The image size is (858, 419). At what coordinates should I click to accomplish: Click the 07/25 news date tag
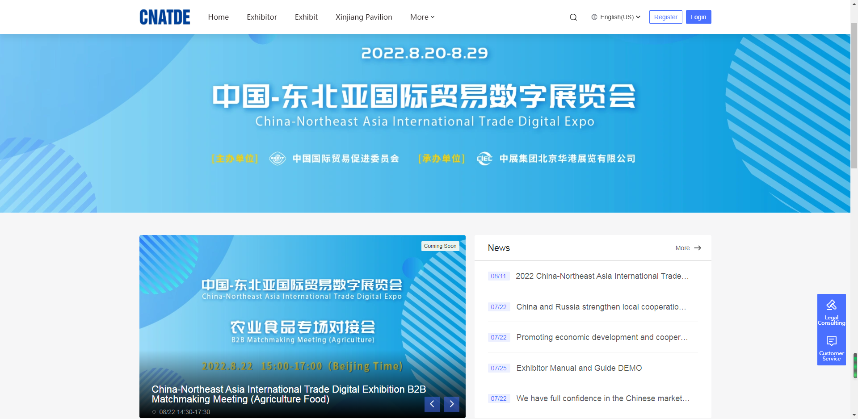pyautogui.click(x=499, y=368)
